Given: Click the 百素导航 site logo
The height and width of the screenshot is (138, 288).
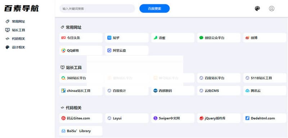Looking at the screenshot, I should (x=22, y=8).
